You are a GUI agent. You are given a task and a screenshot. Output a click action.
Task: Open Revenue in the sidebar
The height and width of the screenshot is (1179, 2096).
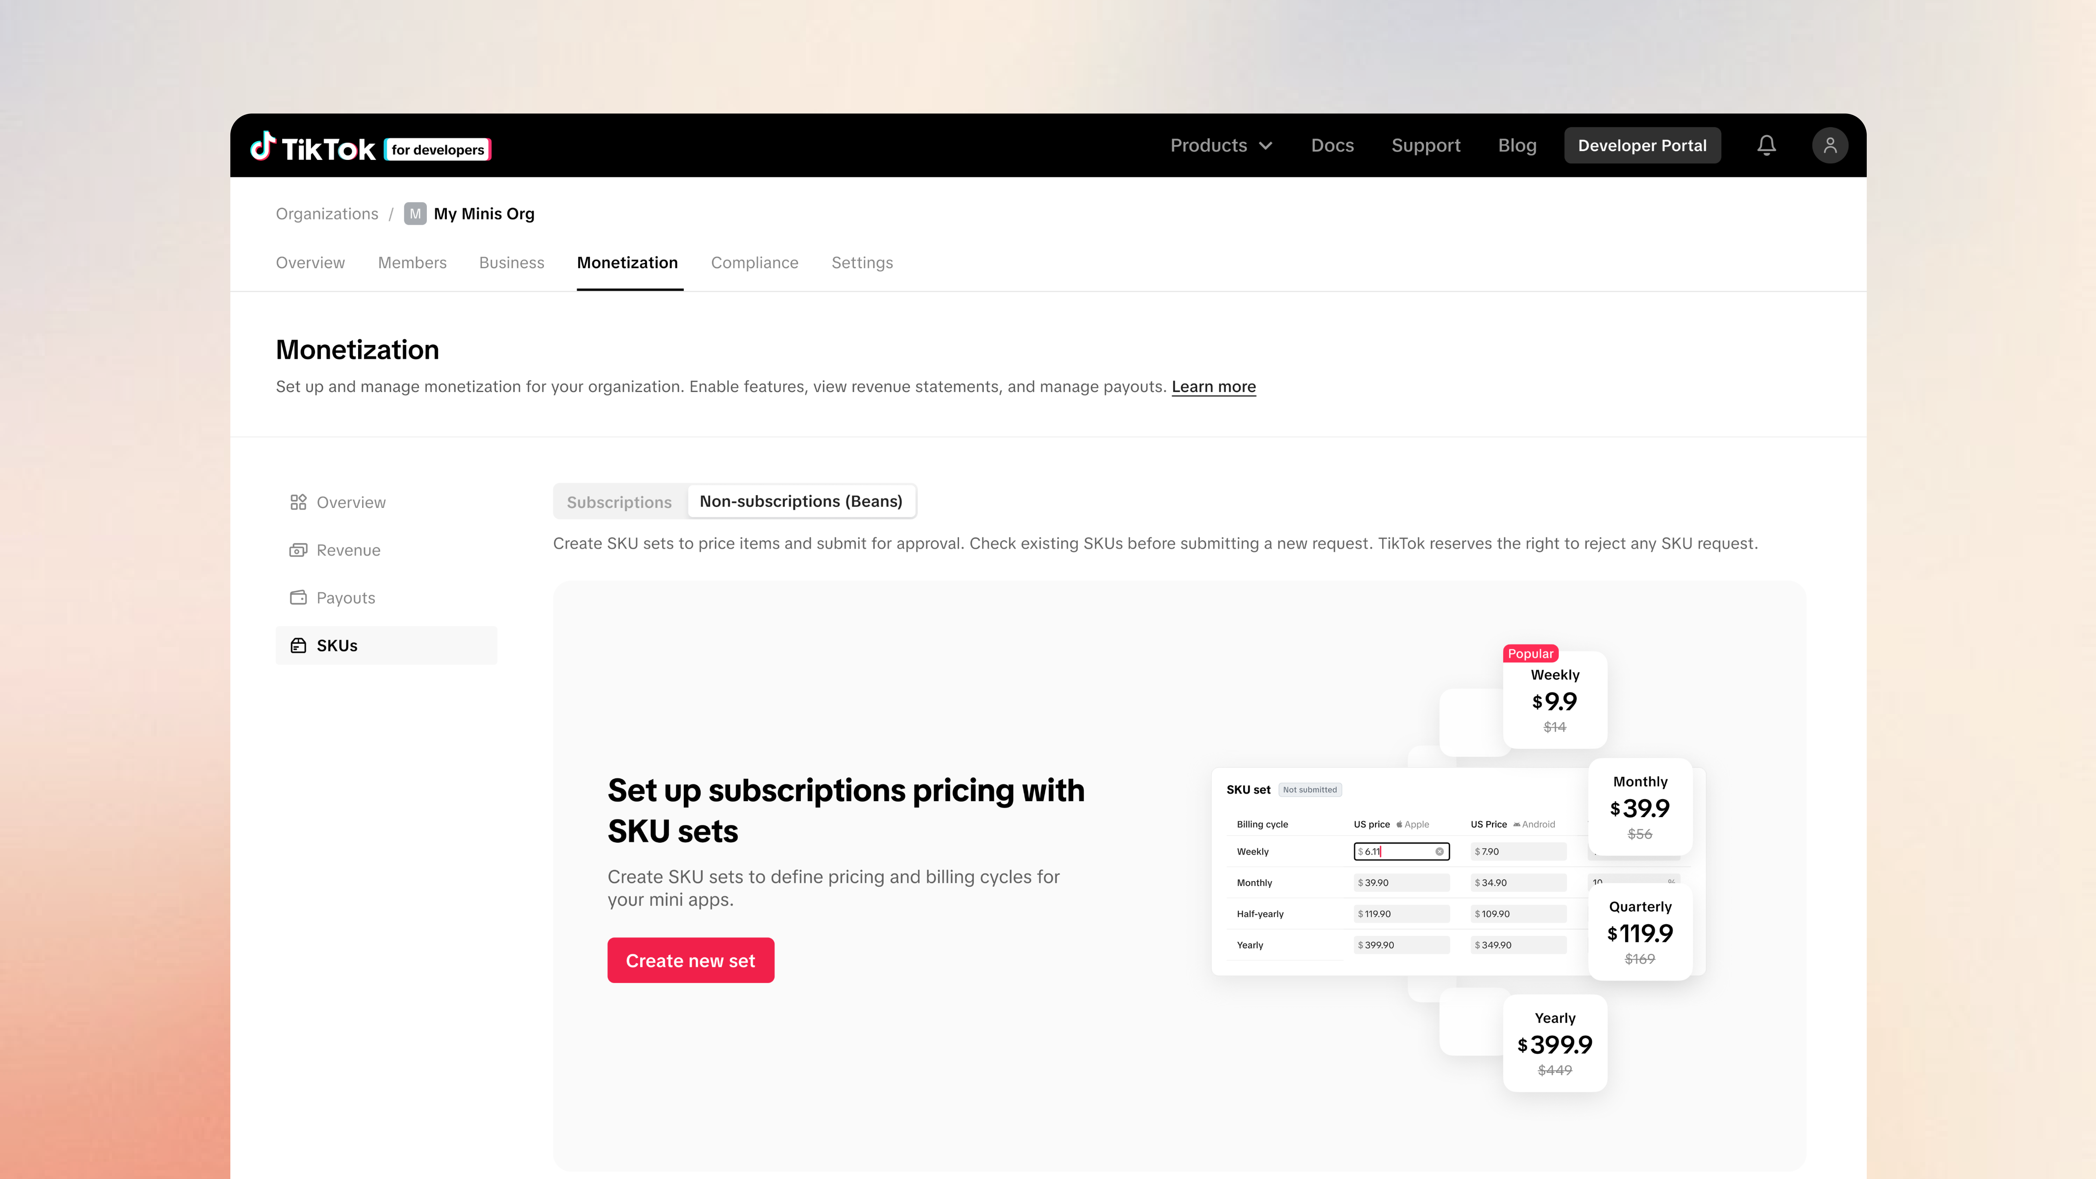tap(386, 550)
